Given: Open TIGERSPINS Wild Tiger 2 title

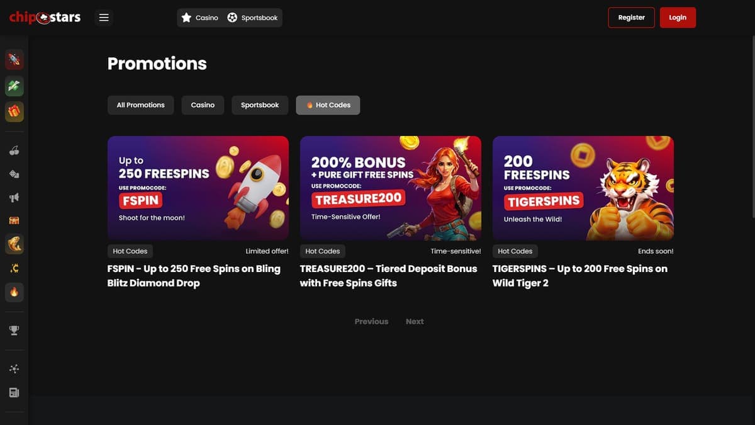Looking at the screenshot, I should 580,276.
